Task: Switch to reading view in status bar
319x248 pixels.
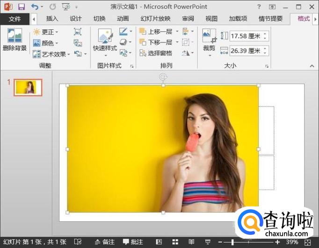Action: [191, 242]
